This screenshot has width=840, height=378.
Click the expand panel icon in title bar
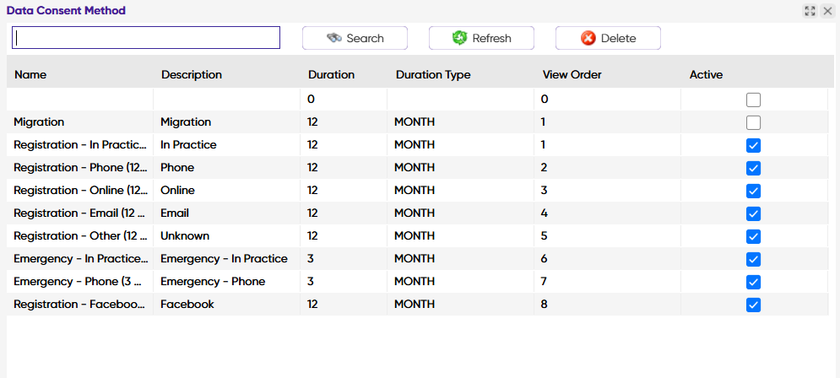[x=810, y=11]
